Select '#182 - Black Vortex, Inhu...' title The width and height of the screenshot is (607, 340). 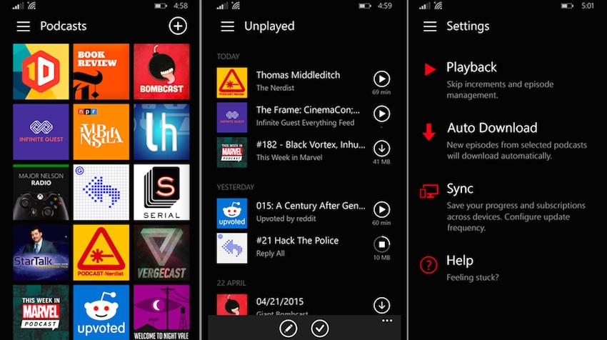pyautogui.click(x=311, y=145)
